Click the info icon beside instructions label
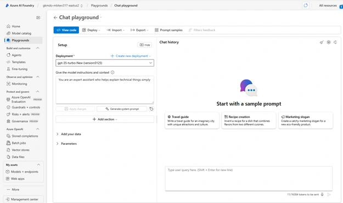The width and height of the screenshot is (343, 203). (113, 73)
